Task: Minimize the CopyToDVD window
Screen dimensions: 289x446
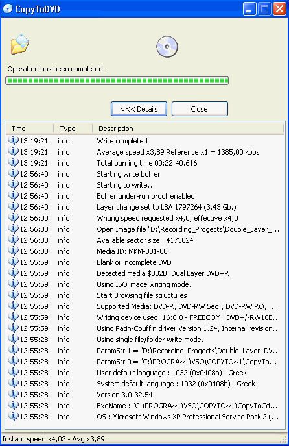Action: click(250, 9)
